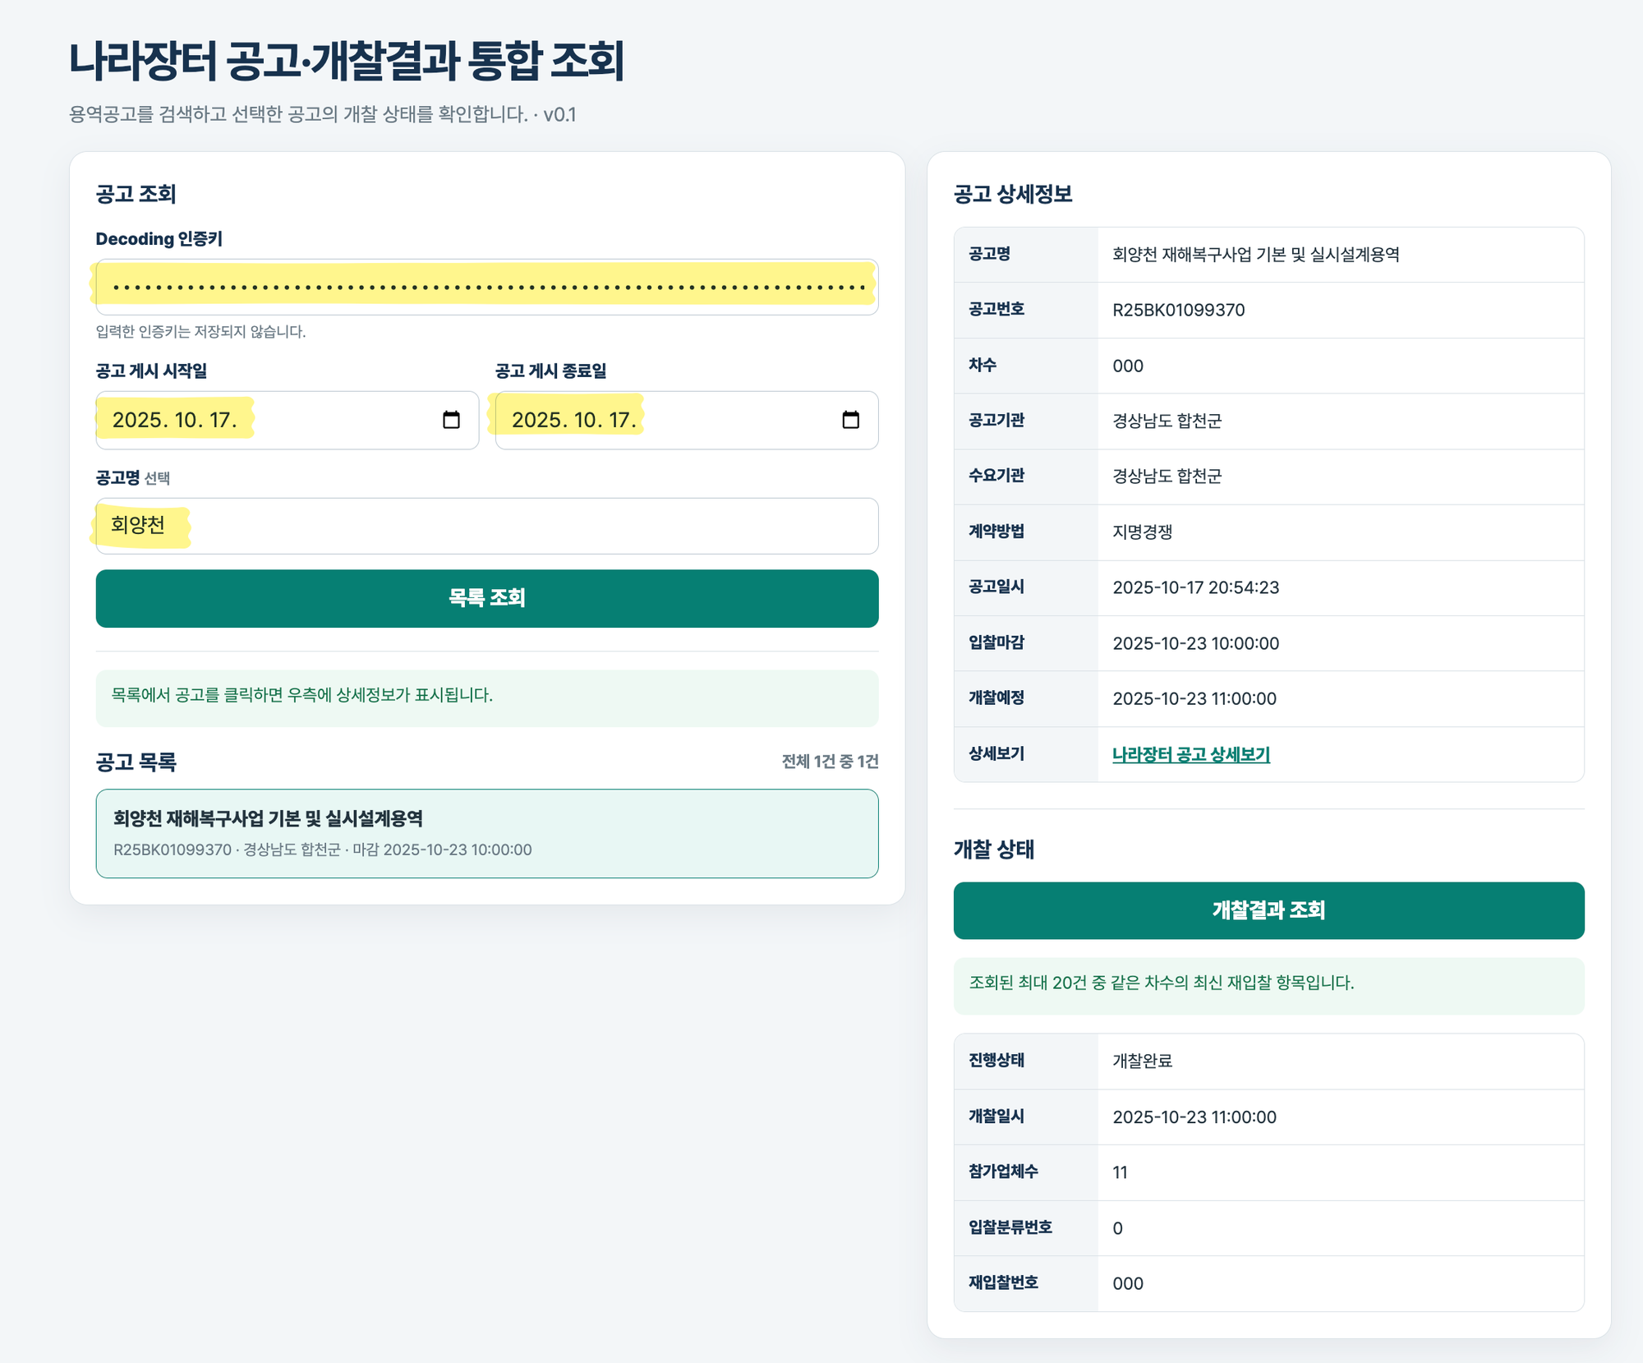
Task: Click the 수요기관 value 경상남도 합천군
Action: pyautogui.click(x=1167, y=477)
